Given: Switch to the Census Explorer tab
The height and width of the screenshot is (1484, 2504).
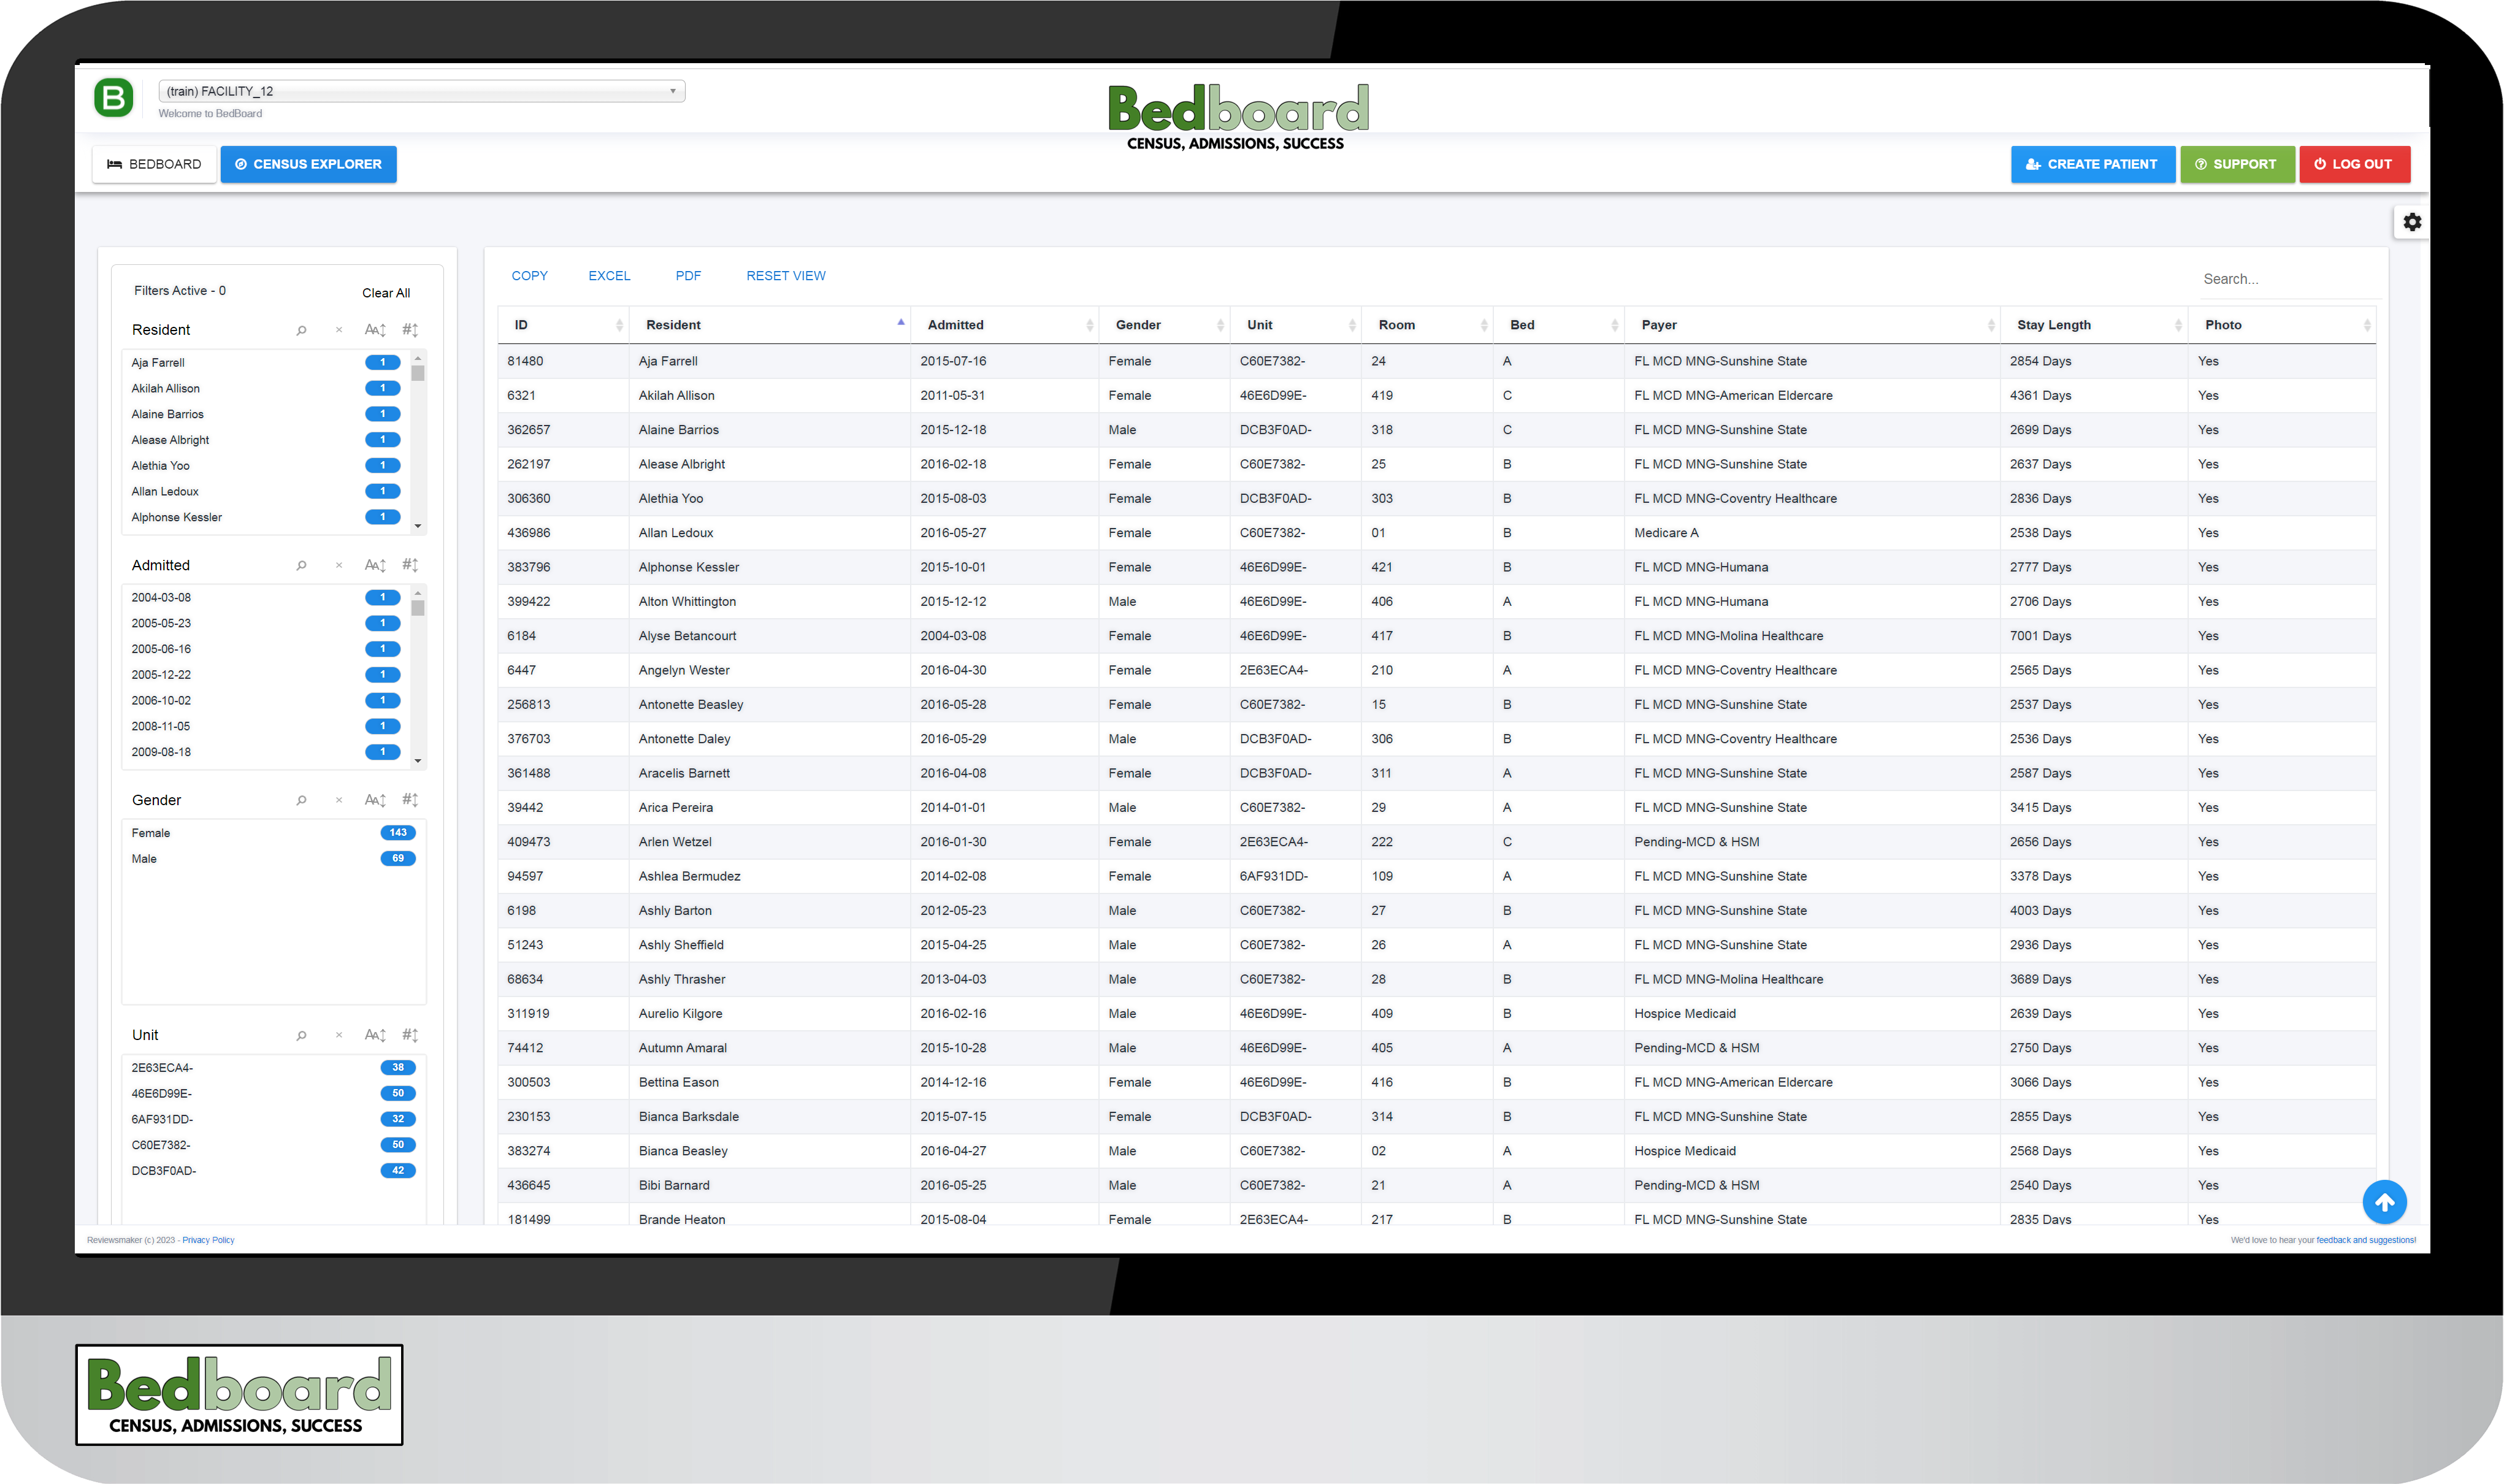Looking at the screenshot, I should [308, 164].
